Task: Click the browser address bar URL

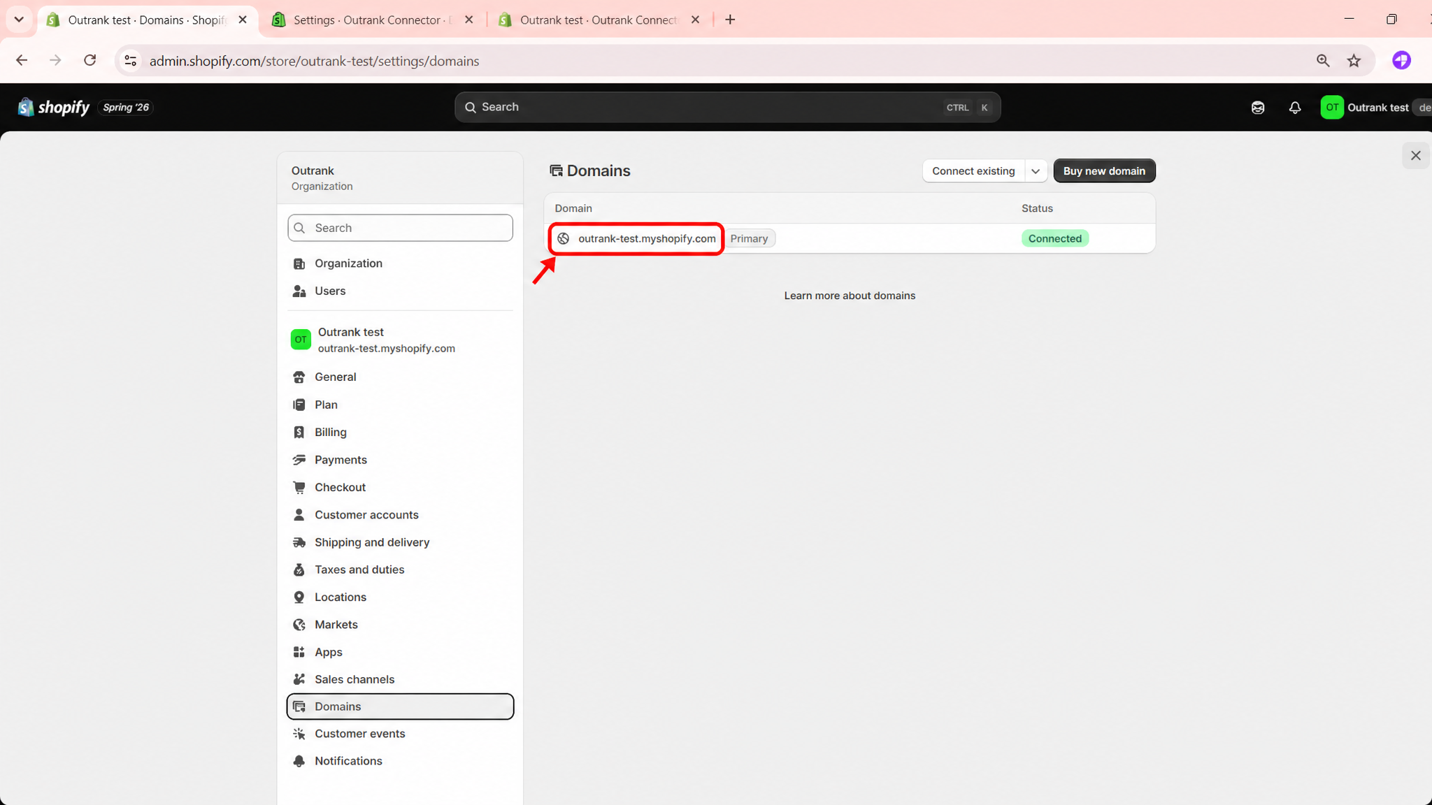Action: click(314, 61)
